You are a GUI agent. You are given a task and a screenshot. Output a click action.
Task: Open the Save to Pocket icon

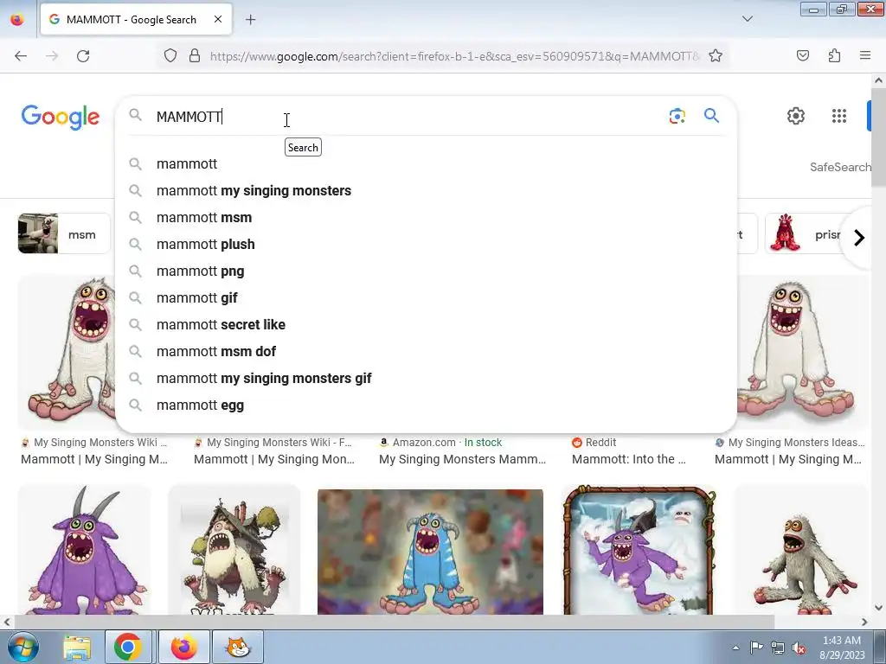(x=803, y=56)
